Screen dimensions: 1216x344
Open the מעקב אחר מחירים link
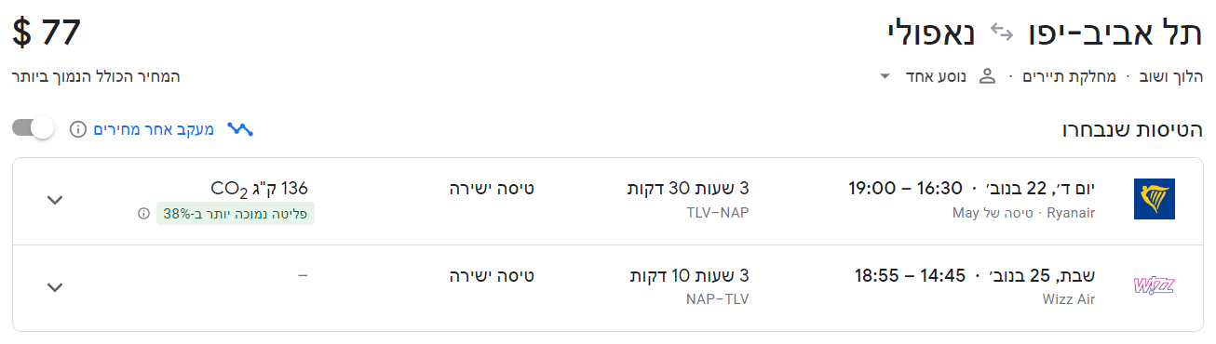pos(154,129)
